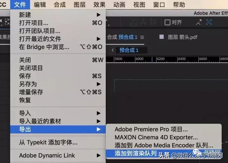Open the 编辑 menu
Screen dimensions: 228x163
coord(40,5)
